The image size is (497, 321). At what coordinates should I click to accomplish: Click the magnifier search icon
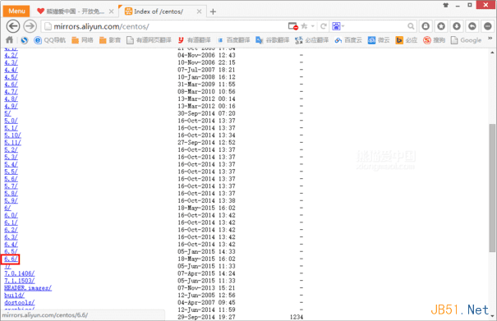point(411,26)
